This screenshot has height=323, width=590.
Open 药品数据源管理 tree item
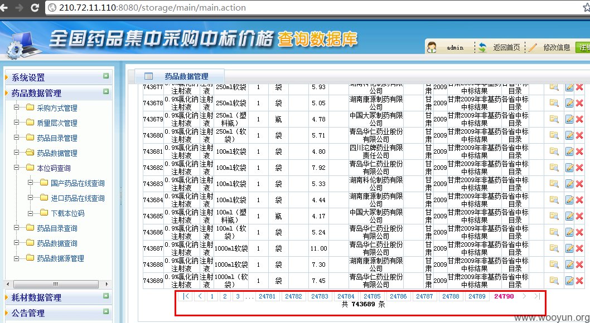[61, 258]
